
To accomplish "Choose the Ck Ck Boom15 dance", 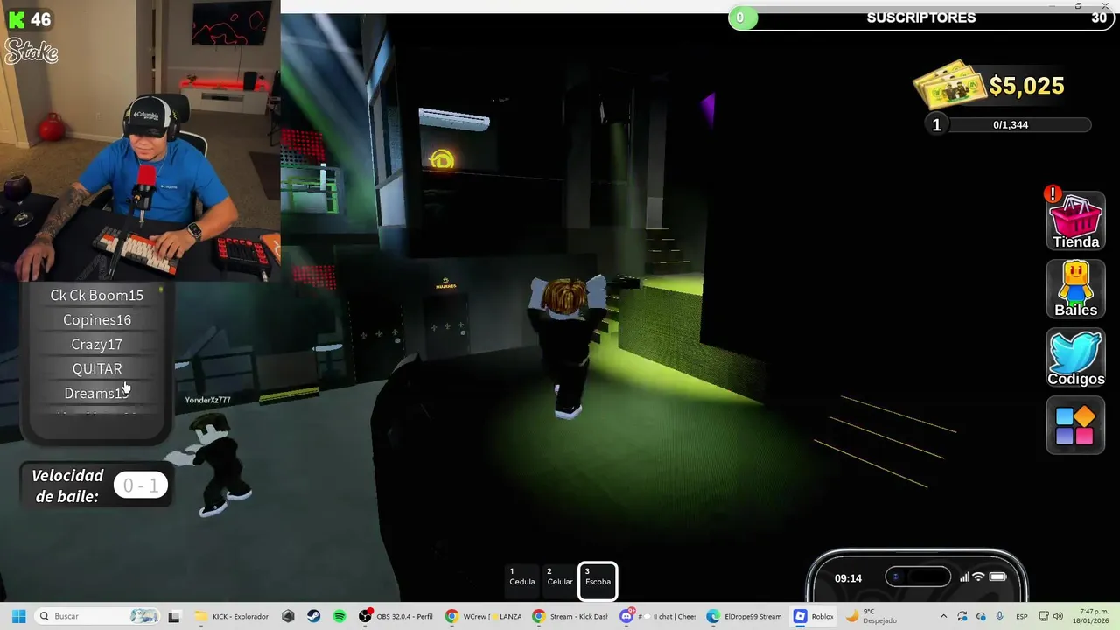I will pyautogui.click(x=96, y=296).
